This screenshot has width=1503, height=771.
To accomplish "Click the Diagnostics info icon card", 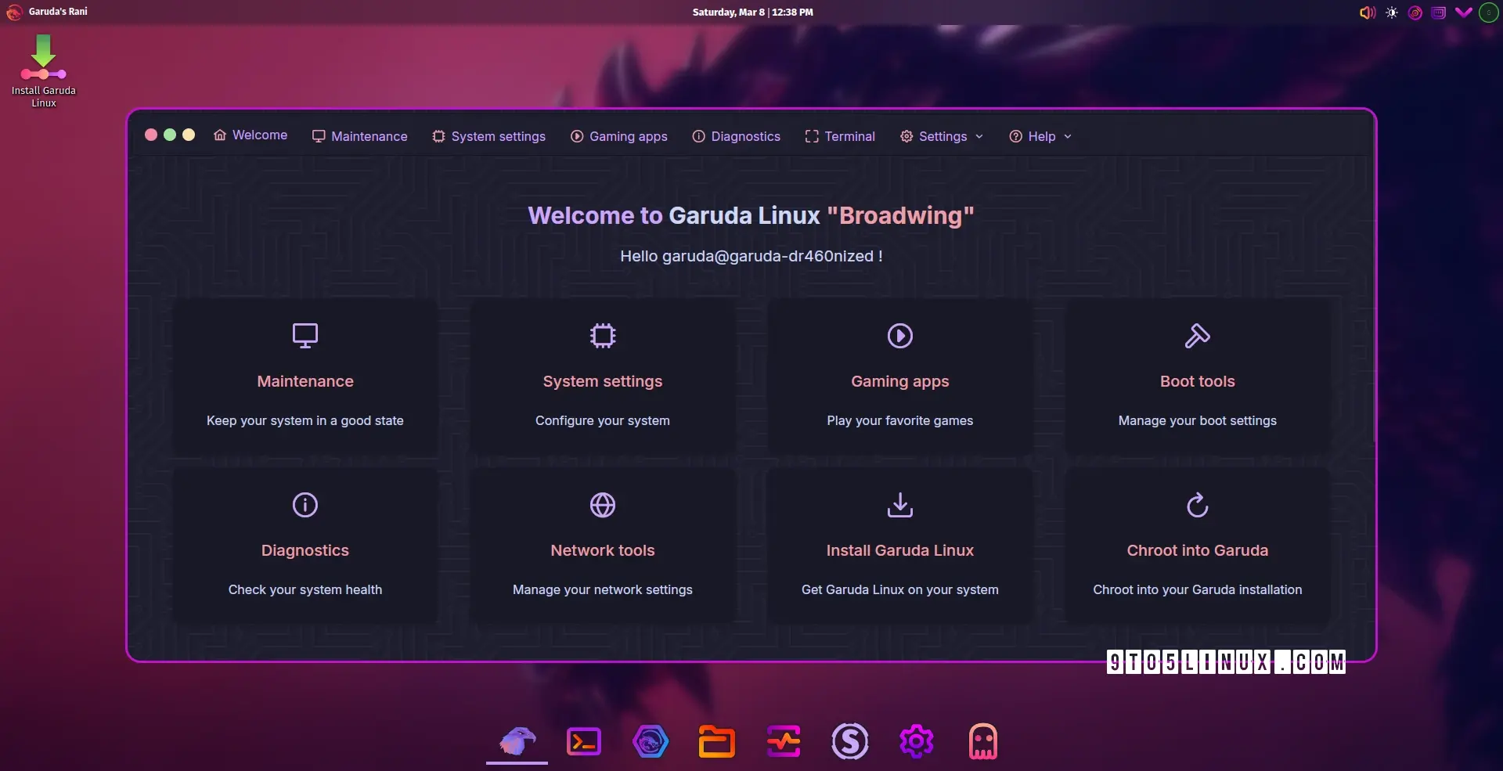I will coord(305,505).
